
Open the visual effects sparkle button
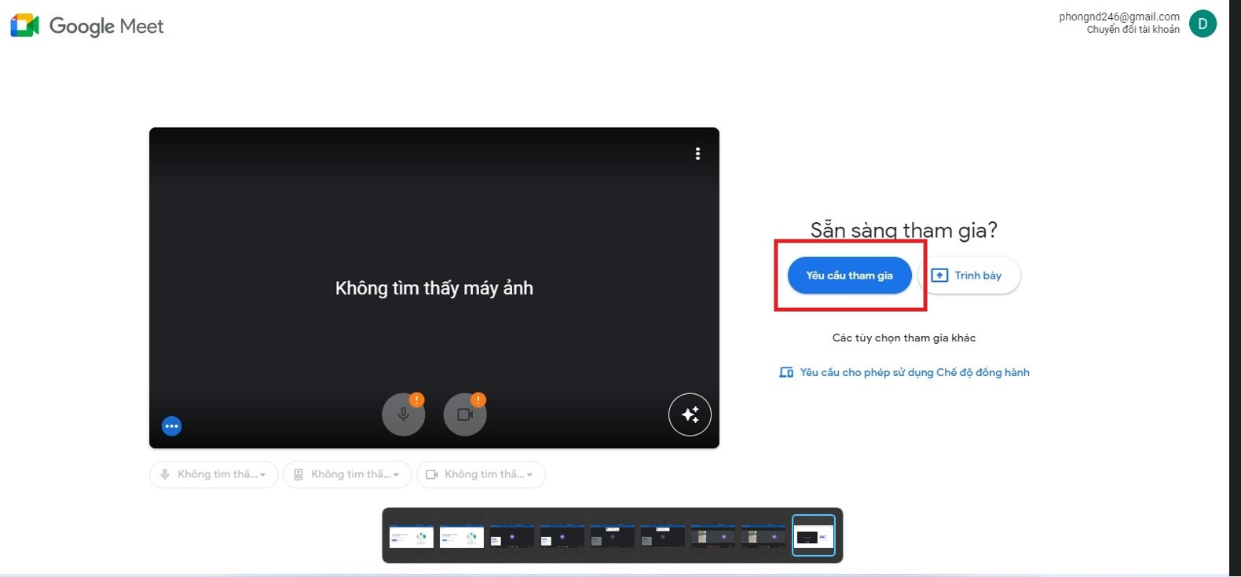point(689,414)
